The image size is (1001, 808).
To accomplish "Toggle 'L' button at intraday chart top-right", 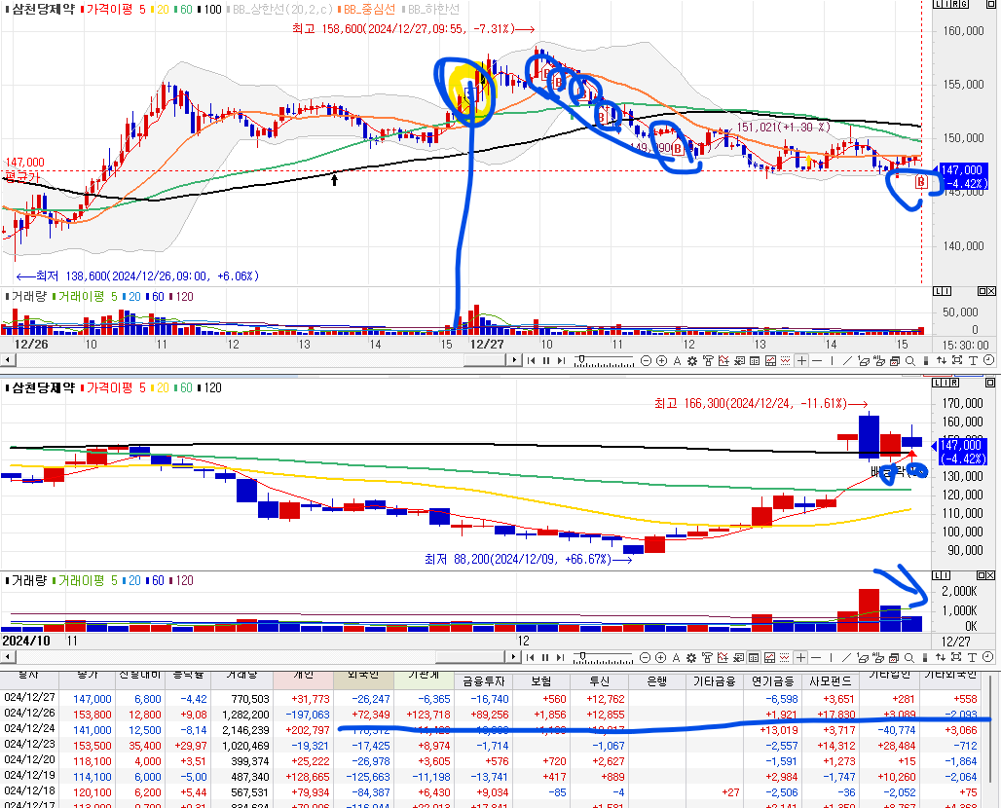I will [x=937, y=4].
